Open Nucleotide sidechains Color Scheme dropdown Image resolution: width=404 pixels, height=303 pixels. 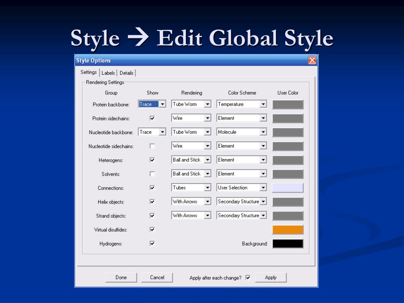tap(241, 146)
